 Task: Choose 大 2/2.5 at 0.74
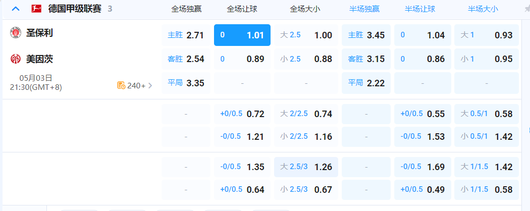[306, 114]
